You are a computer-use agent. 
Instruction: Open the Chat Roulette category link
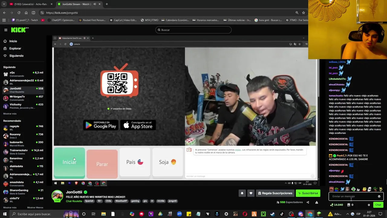click(x=74, y=201)
